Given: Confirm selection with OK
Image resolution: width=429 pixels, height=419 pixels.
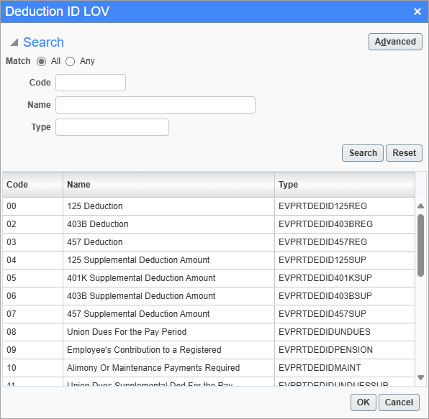Looking at the screenshot, I should pos(363,402).
